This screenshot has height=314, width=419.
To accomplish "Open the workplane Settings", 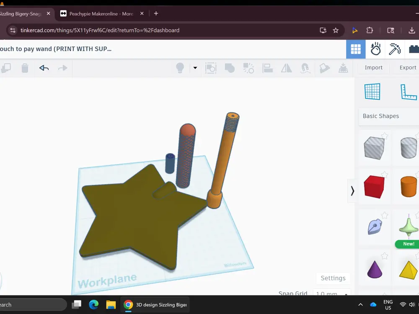I will pos(333,278).
